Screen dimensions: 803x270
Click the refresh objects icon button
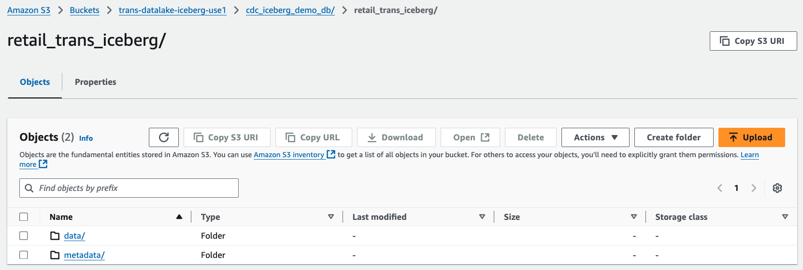(164, 137)
